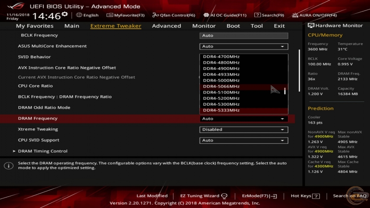Click the 11/16/2018 Friday date
The image size is (370, 208).
[18, 16]
